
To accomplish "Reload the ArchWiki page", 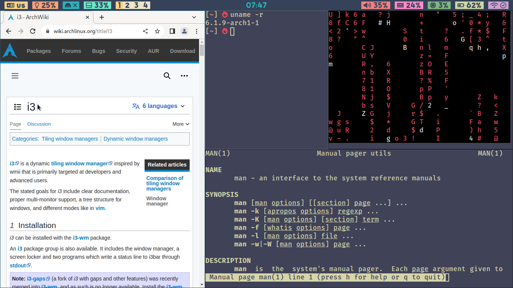I will [33, 31].
